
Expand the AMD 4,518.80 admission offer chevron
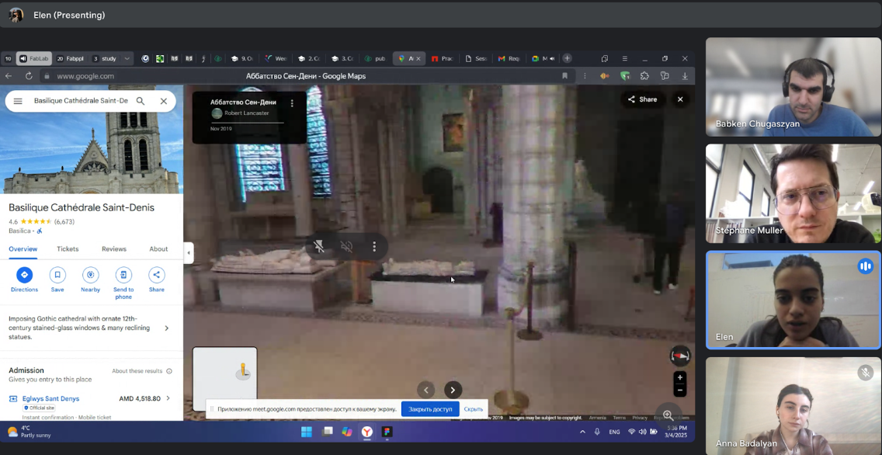168,398
